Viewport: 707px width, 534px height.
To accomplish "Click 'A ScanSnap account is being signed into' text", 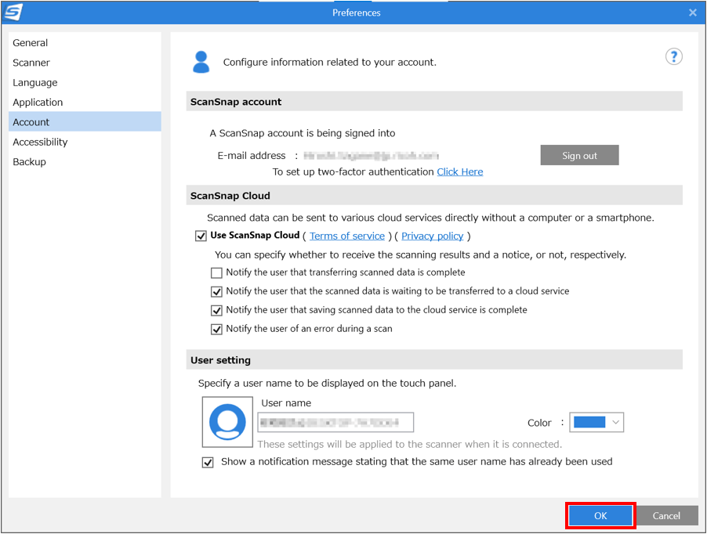I will pos(303,133).
